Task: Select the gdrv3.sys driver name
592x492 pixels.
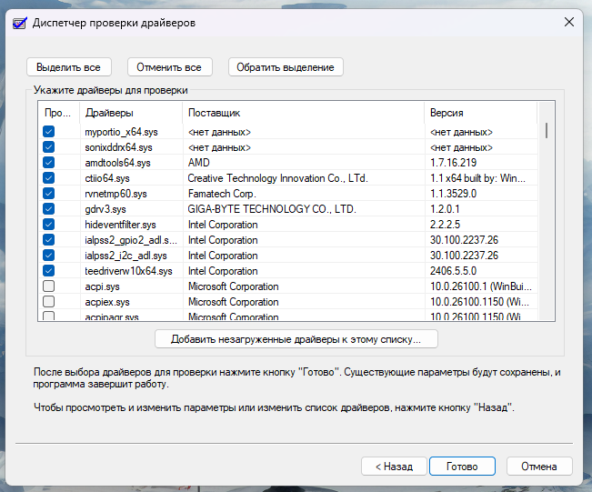Action: click(x=105, y=209)
